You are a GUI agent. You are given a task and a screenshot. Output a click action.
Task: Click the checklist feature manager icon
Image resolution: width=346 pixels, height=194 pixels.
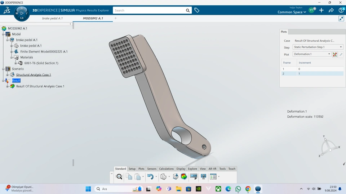[213, 177]
